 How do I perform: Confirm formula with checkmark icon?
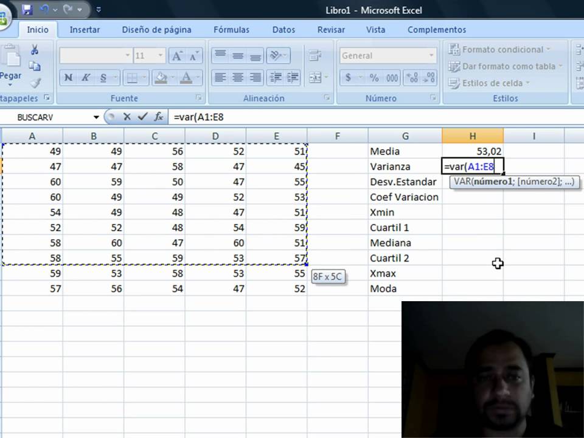coord(142,117)
